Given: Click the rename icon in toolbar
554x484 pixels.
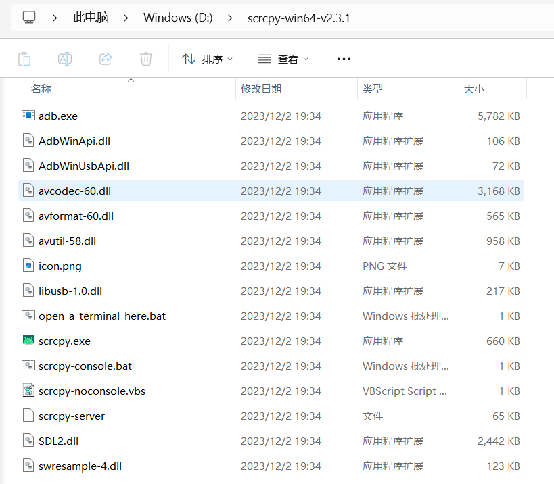Looking at the screenshot, I should point(65,59).
